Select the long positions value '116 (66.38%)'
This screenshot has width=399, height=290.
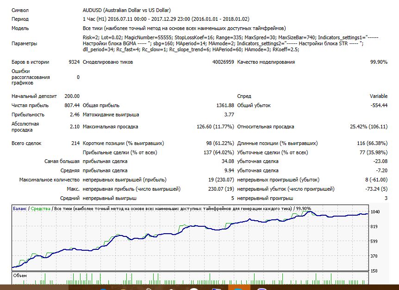(x=372, y=143)
